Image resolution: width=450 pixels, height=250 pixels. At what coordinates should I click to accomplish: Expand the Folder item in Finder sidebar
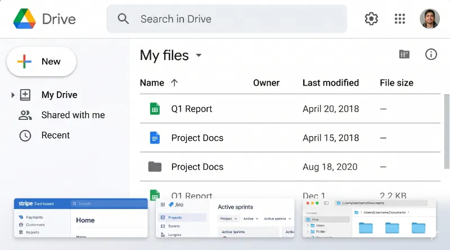[308, 232]
